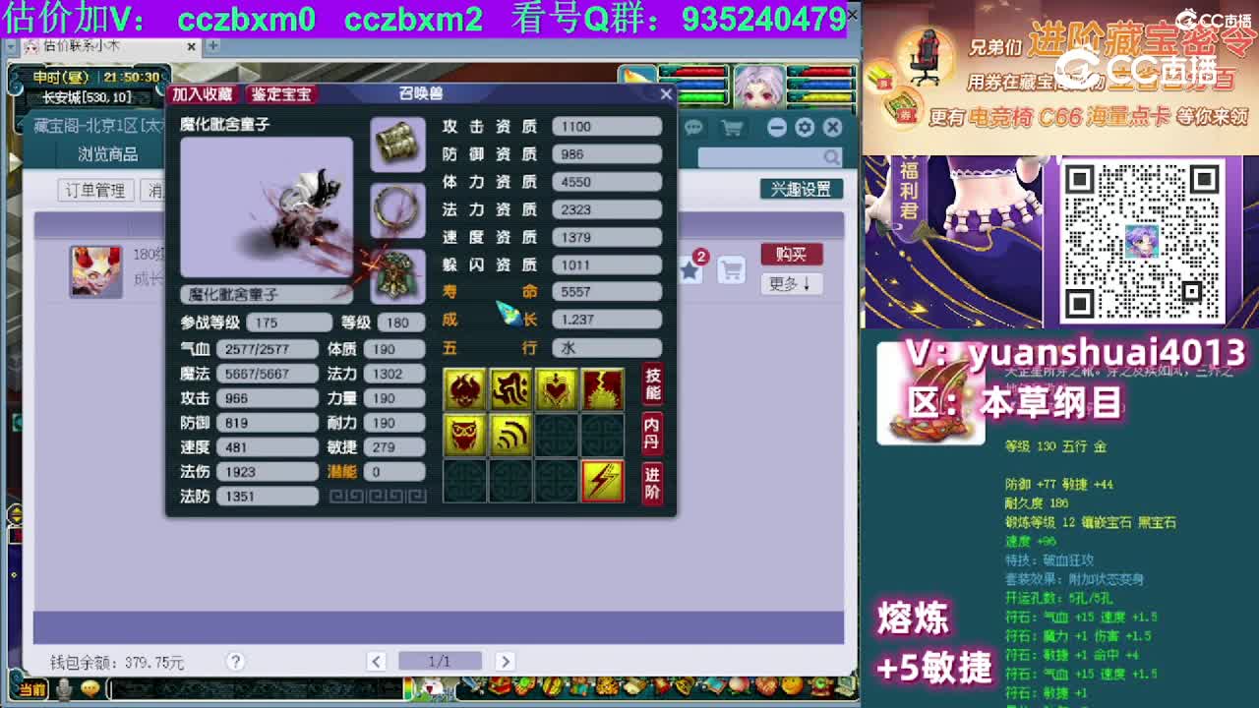Click the 五行 value 水
1259x708 pixels.
607,348
